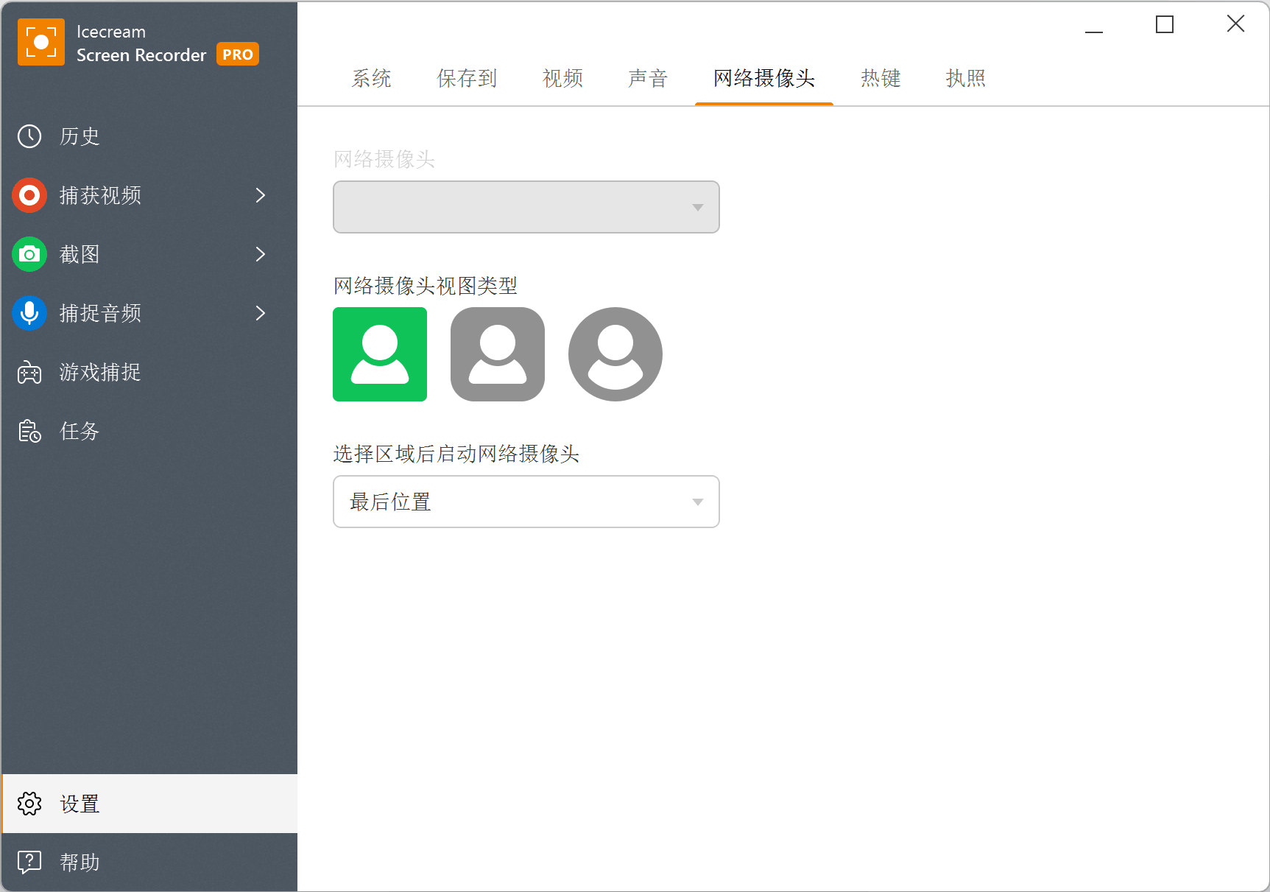Expand the 捕获视频 submenu arrow
1270x892 pixels.
[x=260, y=195]
